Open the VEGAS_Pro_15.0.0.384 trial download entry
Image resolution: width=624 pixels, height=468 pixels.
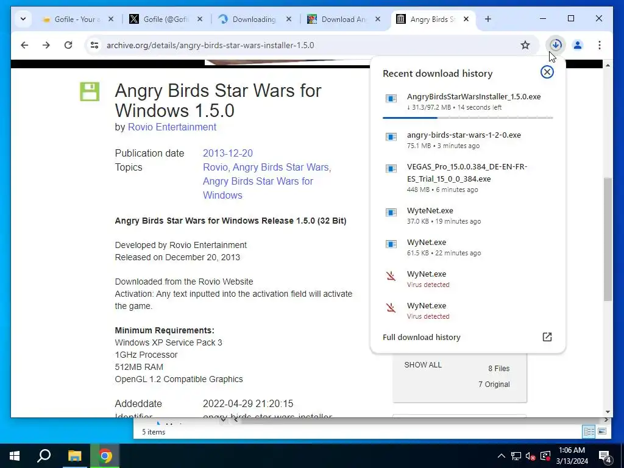467,177
